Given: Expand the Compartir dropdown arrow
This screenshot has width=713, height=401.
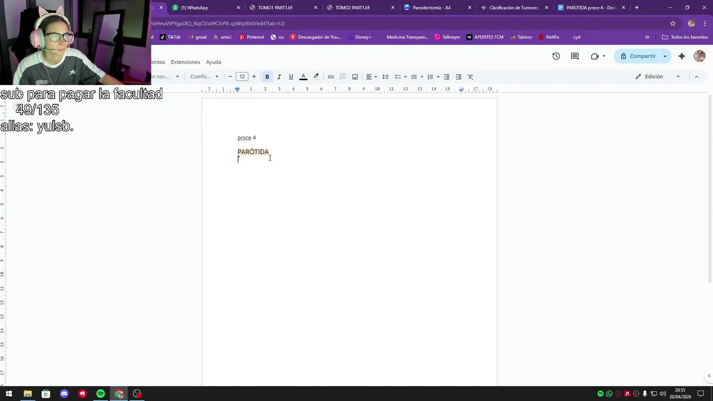Looking at the screenshot, I should click(x=665, y=56).
